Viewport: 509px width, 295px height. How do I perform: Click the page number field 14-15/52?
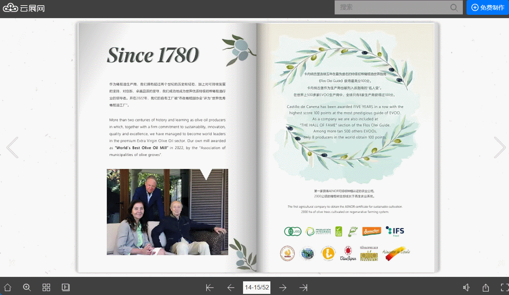[257, 287]
